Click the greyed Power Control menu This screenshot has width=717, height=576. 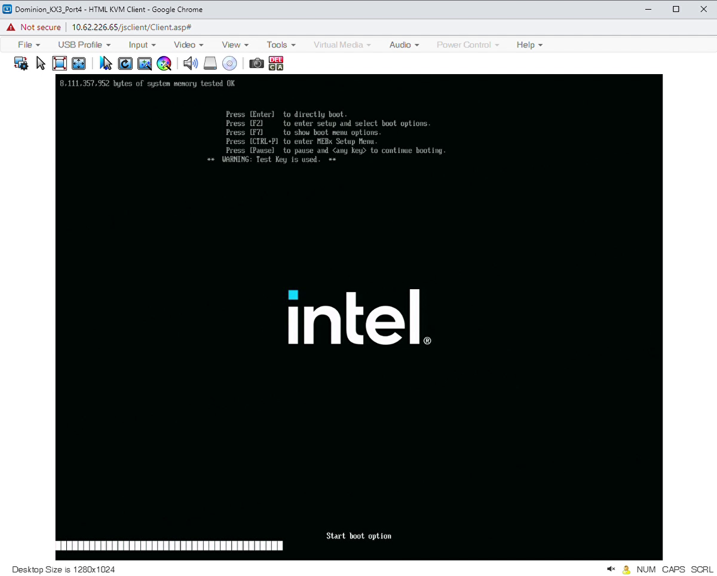pos(468,45)
